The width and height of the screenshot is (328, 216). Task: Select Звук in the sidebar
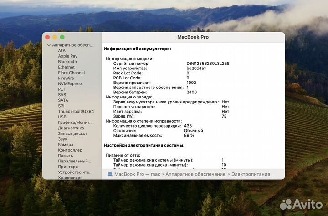pyautogui.click(x=62, y=139)
